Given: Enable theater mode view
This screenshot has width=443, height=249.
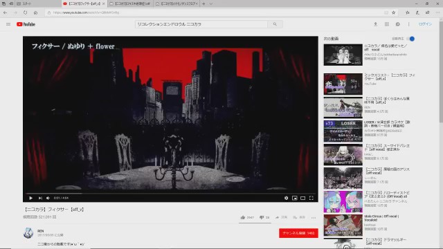Looking at the screenshot, I should (x=303, y=199).
